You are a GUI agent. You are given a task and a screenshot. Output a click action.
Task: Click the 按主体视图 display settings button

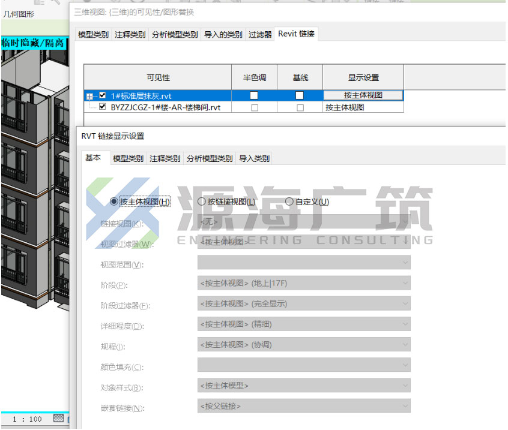(x=363, y=95)
